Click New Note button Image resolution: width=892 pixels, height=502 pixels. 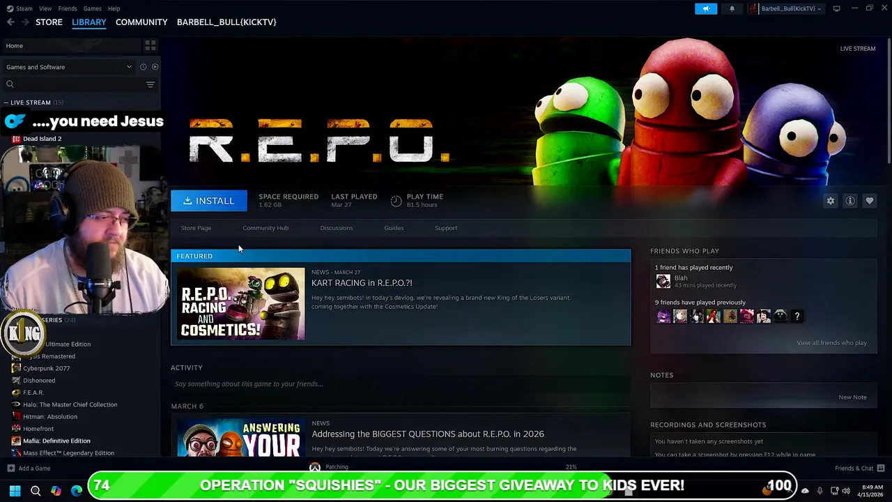pos(852,397)
